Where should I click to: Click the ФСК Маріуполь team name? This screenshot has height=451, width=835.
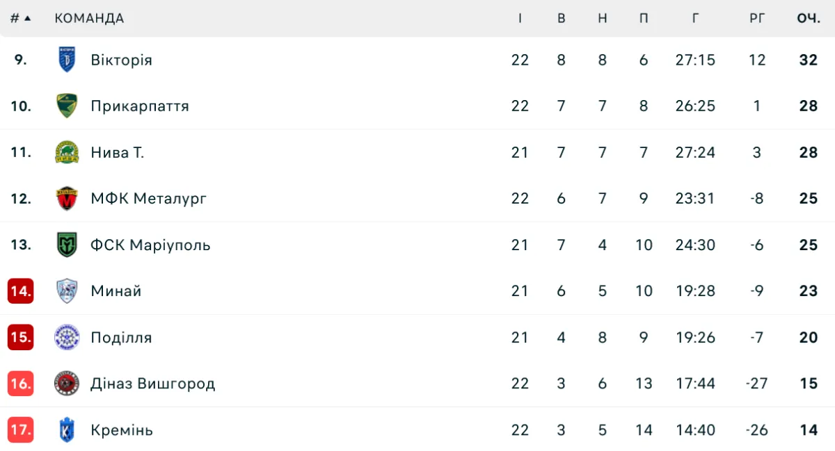click(x=150, y=245)
